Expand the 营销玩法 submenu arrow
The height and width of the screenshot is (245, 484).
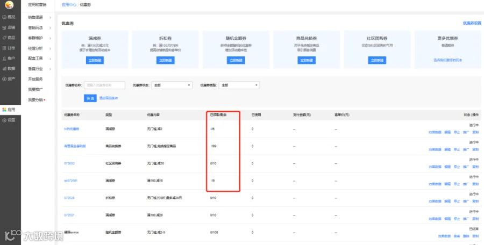click(x=50, y=28)
